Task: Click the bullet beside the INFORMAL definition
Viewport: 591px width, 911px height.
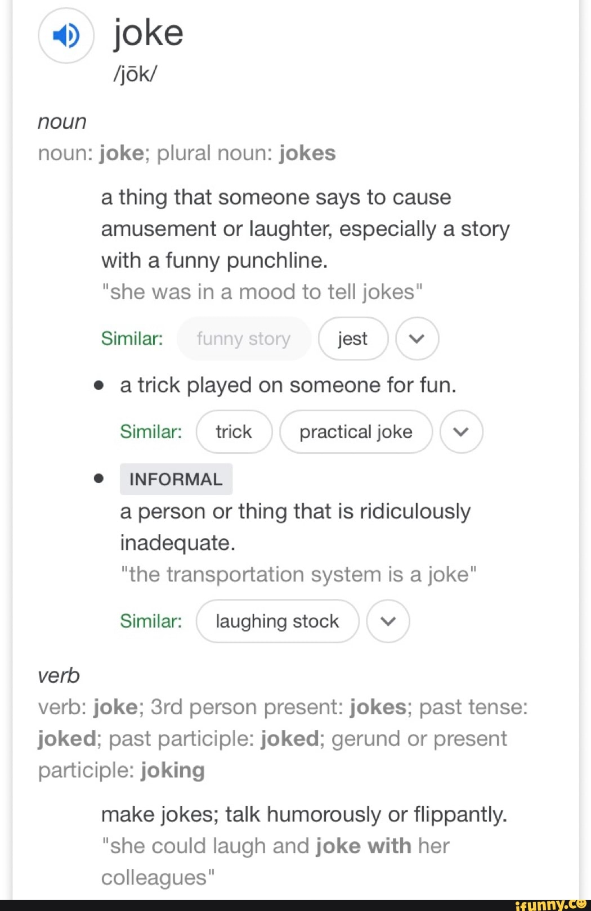Action: coord(99,478)
